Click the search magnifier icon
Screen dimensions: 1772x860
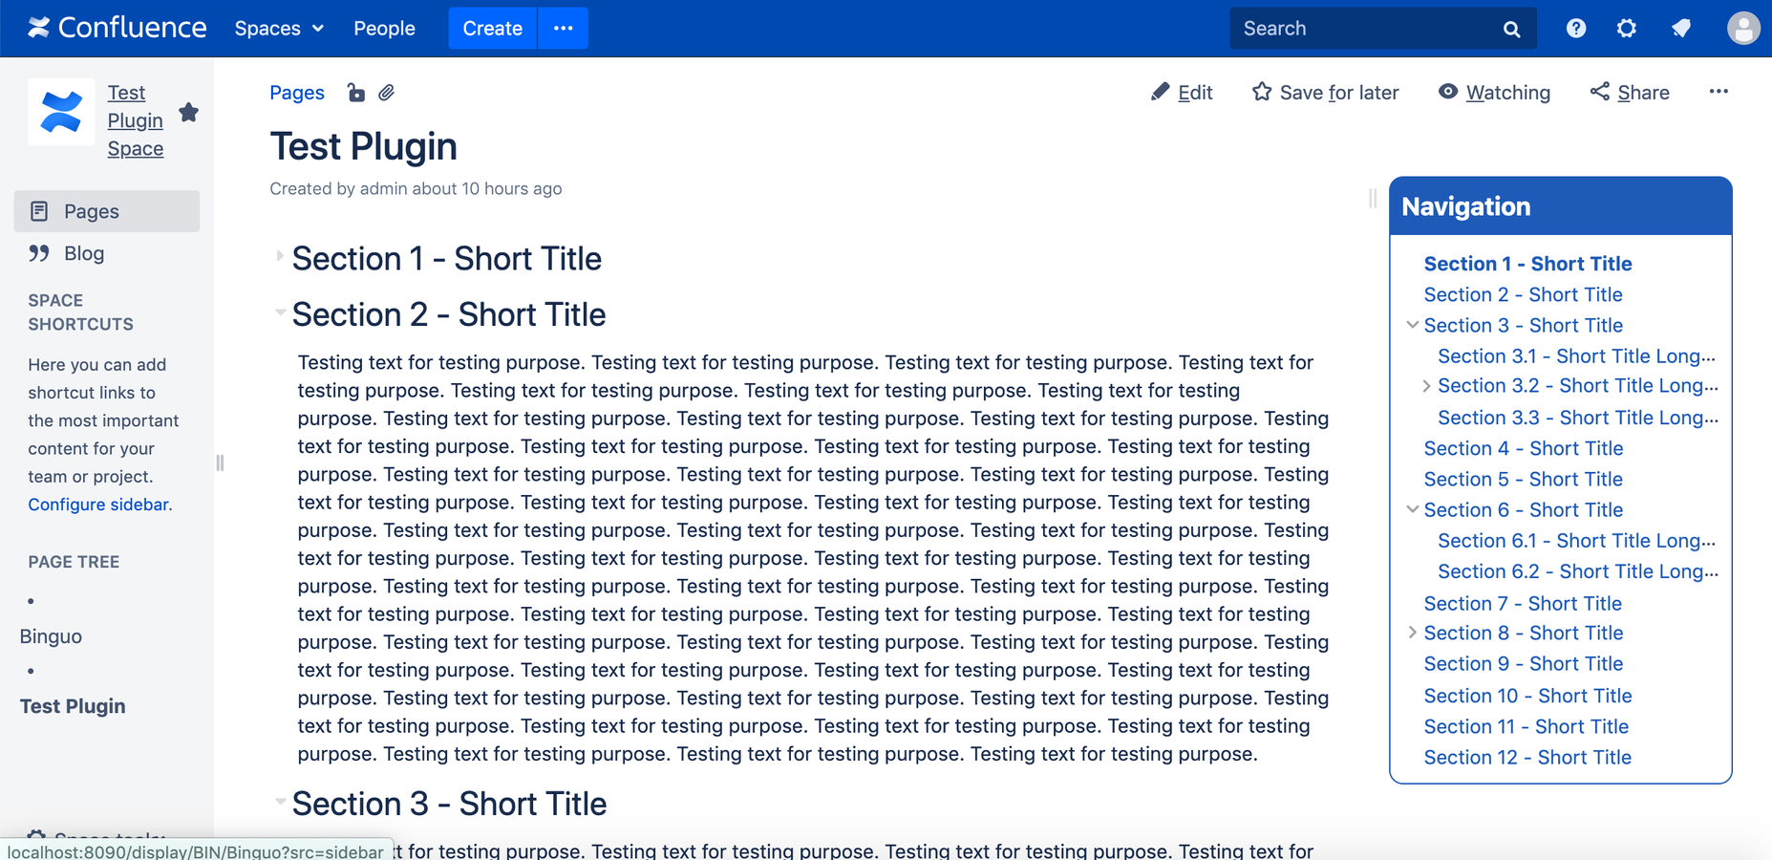pyautogui.click(x=1511, y=29)
